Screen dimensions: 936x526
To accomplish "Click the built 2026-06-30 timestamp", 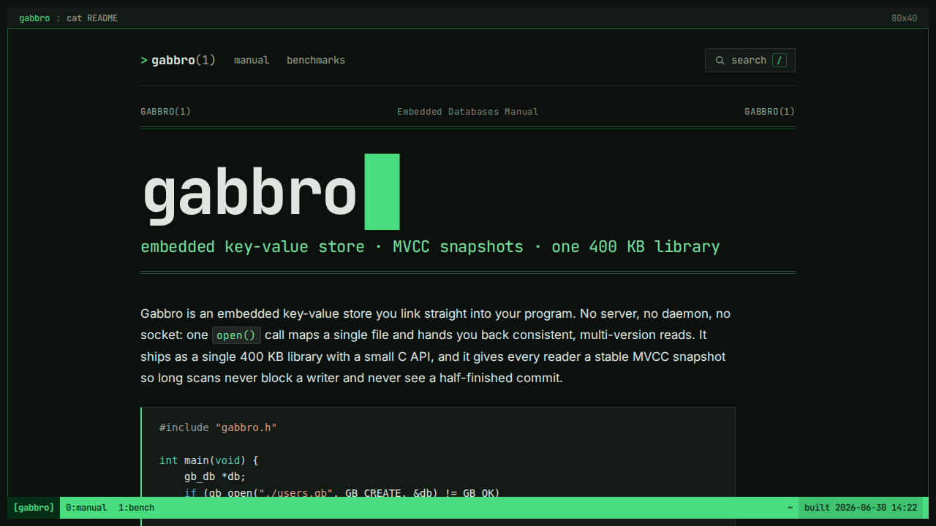I will click(861, 508).
